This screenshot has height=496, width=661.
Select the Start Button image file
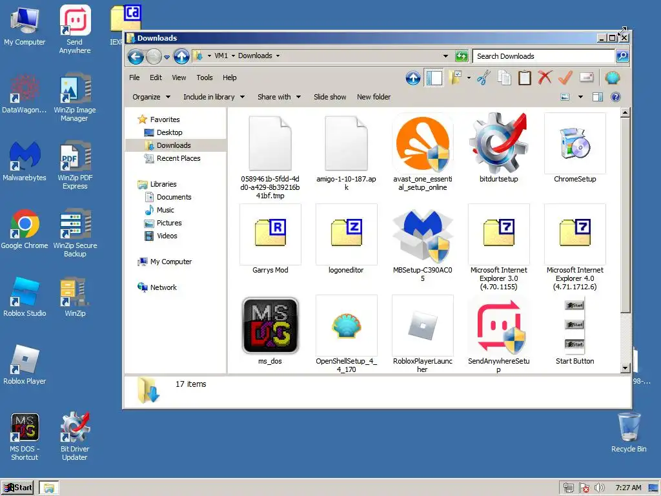(575, 330)
